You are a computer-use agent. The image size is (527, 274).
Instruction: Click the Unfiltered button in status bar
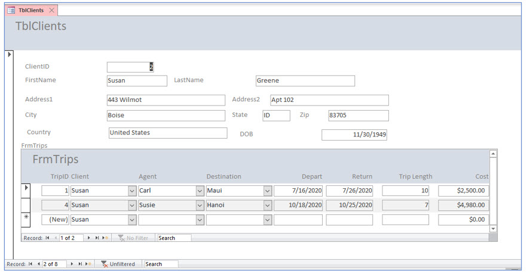(118, 264)
